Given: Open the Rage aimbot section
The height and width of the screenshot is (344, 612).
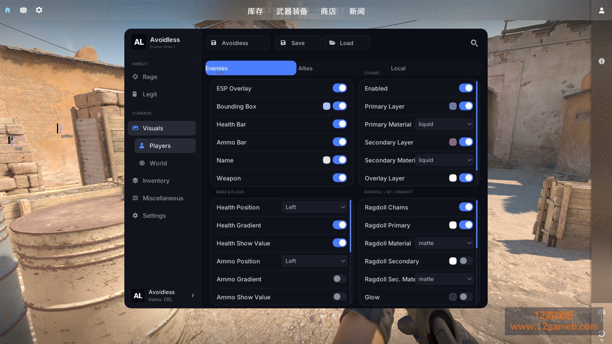Looking at the screenshot, I should (162, 77).
